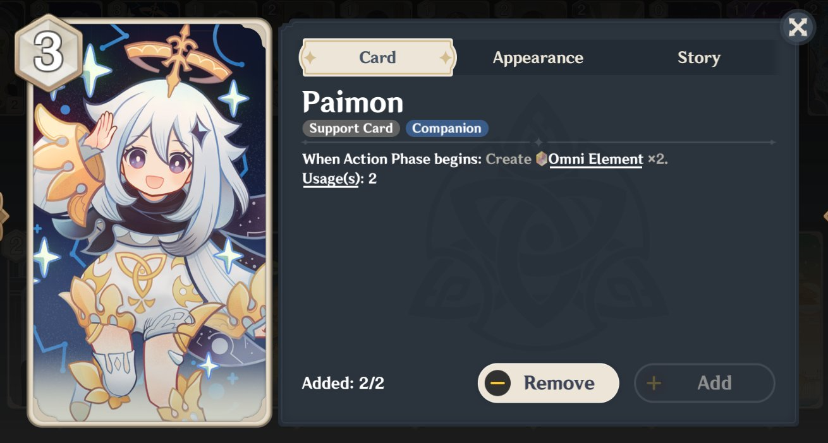Click the greyed-out Add button

pyautogui.click(x=704, y=383)
